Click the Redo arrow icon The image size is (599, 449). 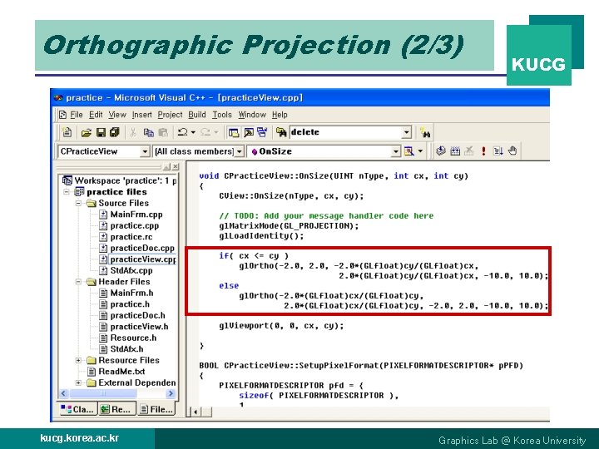coord(205,132)
